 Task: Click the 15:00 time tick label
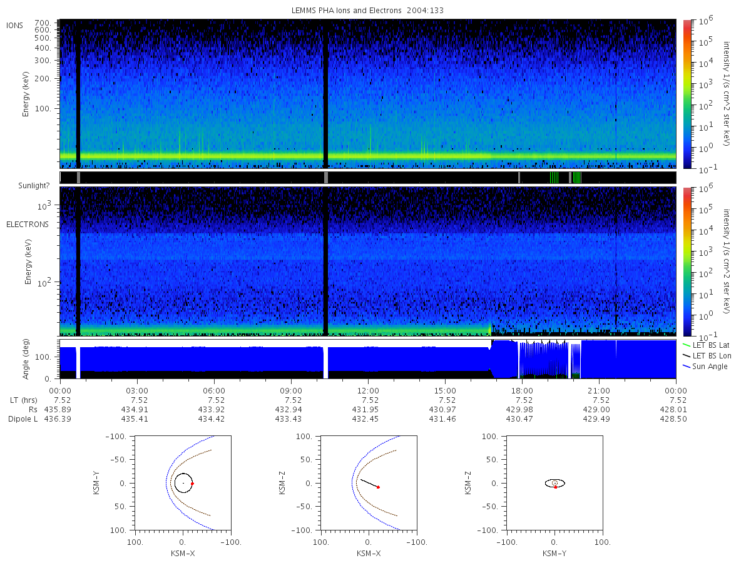pos(445,390)
